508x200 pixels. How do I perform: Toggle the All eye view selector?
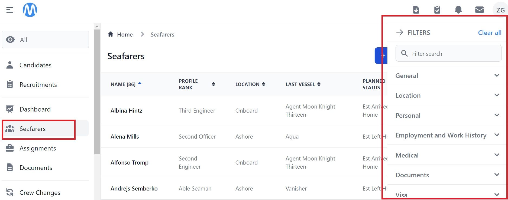tap(45, 40)
